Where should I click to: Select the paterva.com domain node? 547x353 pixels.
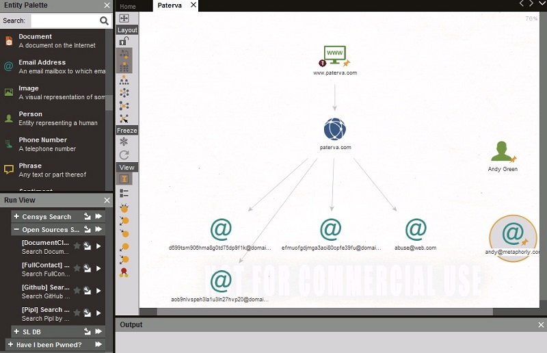335,133
